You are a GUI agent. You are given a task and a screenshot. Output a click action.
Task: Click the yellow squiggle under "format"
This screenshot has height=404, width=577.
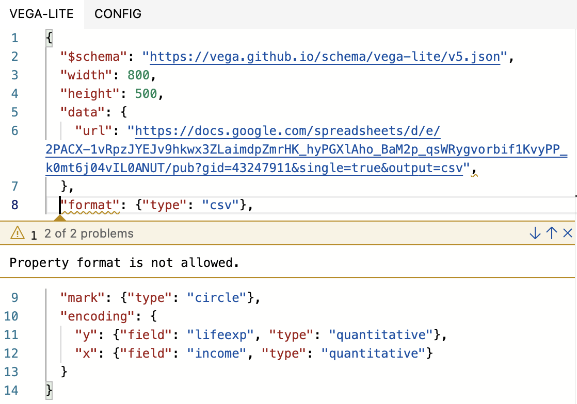(x=90, y=212)
